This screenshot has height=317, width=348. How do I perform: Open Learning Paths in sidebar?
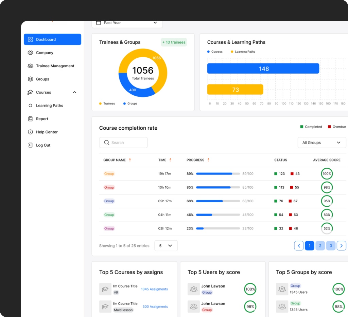50,106
